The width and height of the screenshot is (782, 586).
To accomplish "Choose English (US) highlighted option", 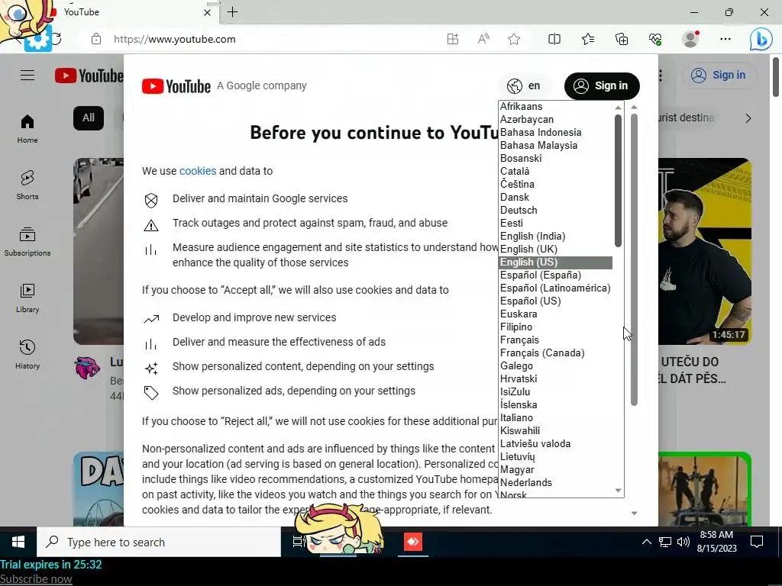I will (x=556, y=262).
